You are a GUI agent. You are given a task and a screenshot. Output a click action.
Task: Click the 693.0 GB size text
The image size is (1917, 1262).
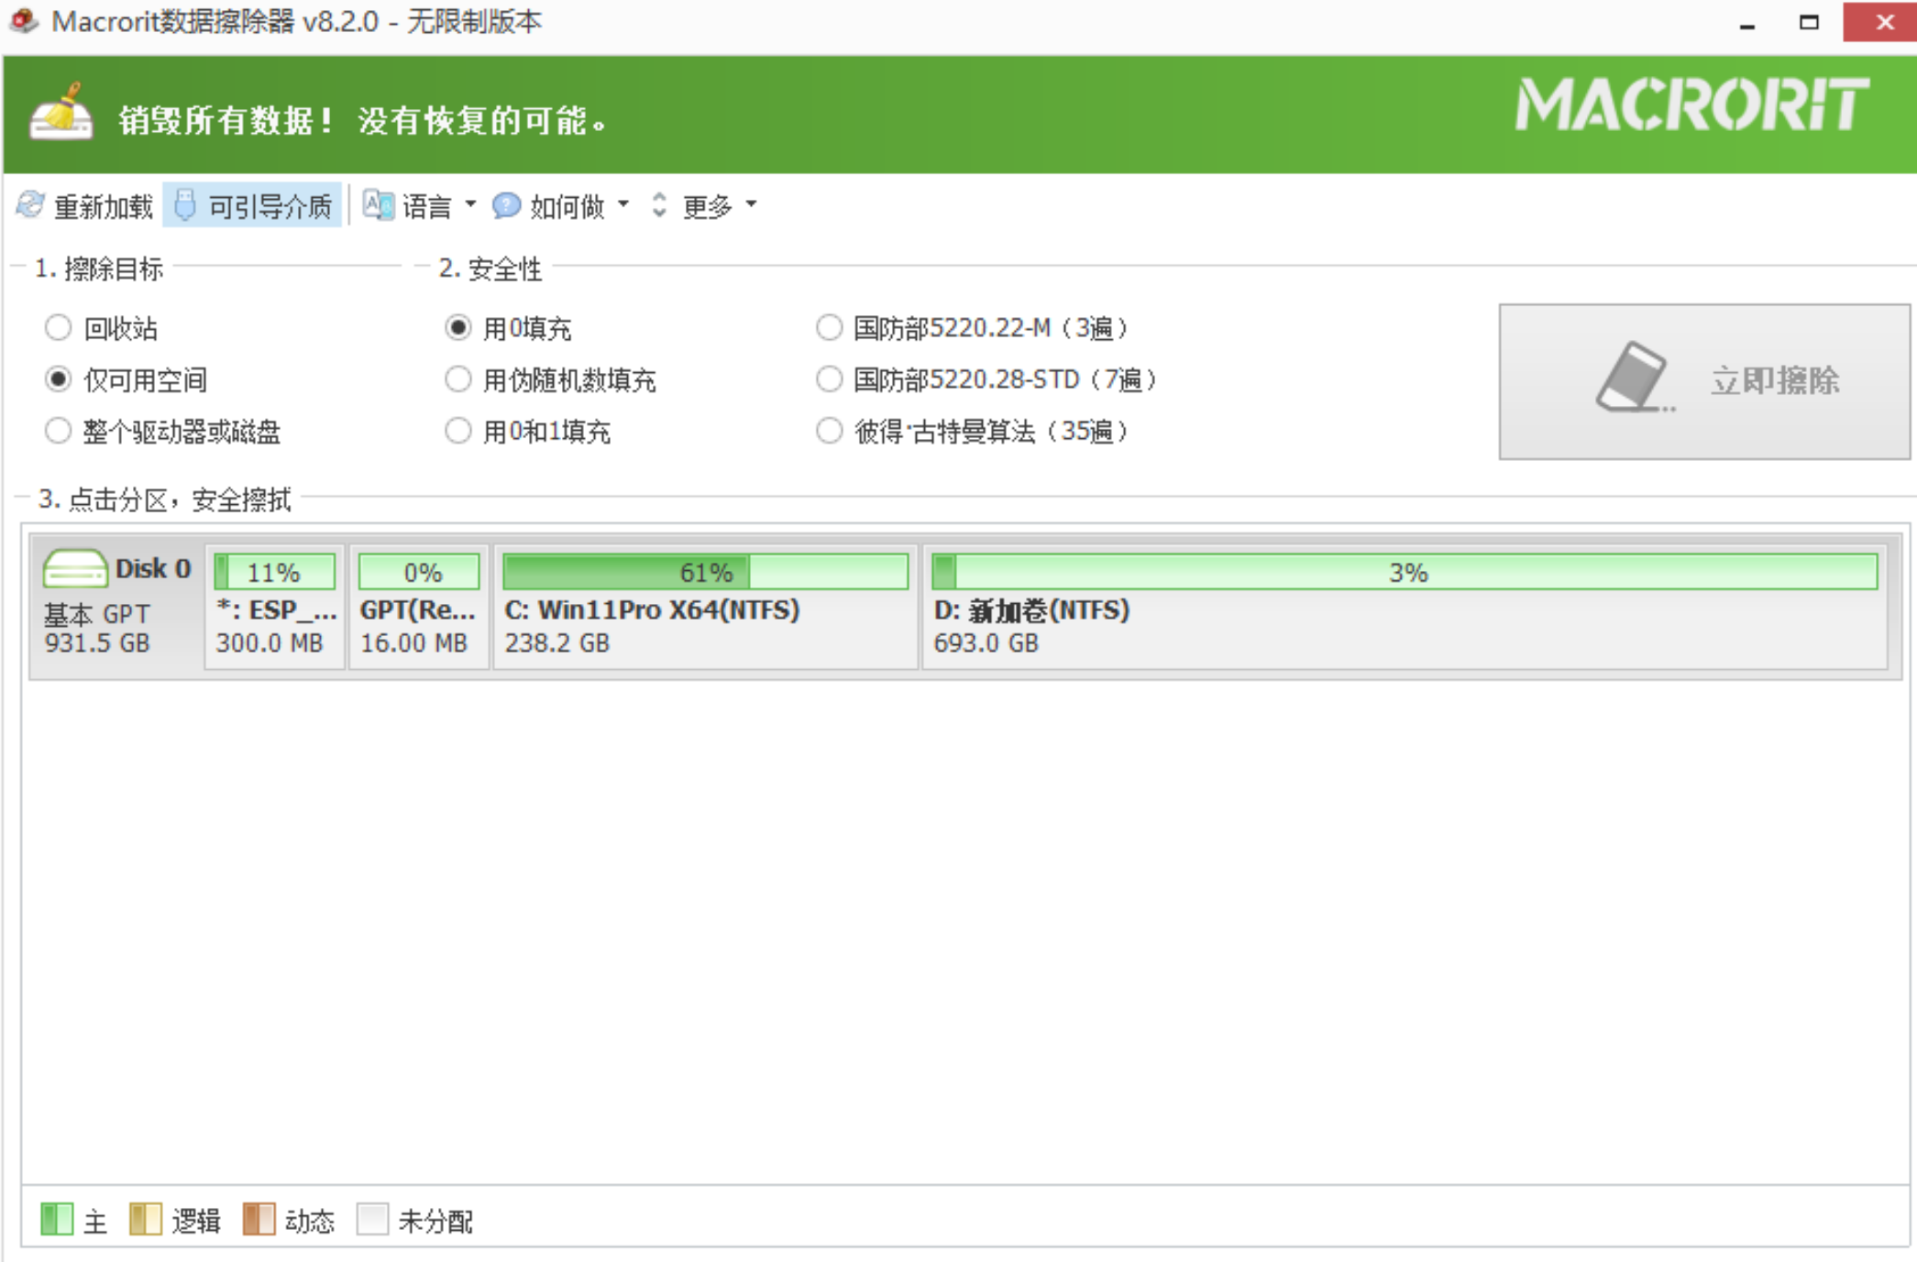[x=986, y=642]
